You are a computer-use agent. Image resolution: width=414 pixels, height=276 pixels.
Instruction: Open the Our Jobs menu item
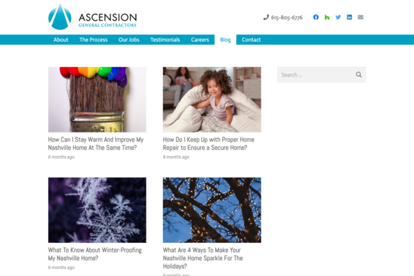[128, 39]
